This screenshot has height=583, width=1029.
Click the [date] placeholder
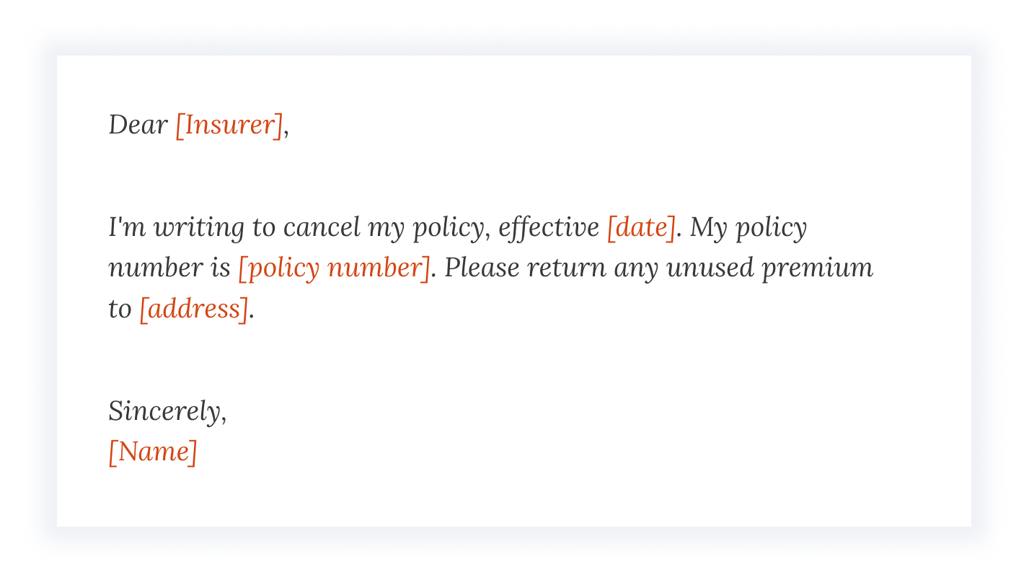click(x=641, y=228)
